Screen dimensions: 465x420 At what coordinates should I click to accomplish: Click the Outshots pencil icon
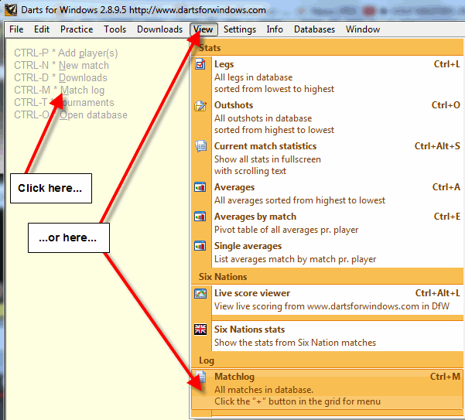click(200, 106)
